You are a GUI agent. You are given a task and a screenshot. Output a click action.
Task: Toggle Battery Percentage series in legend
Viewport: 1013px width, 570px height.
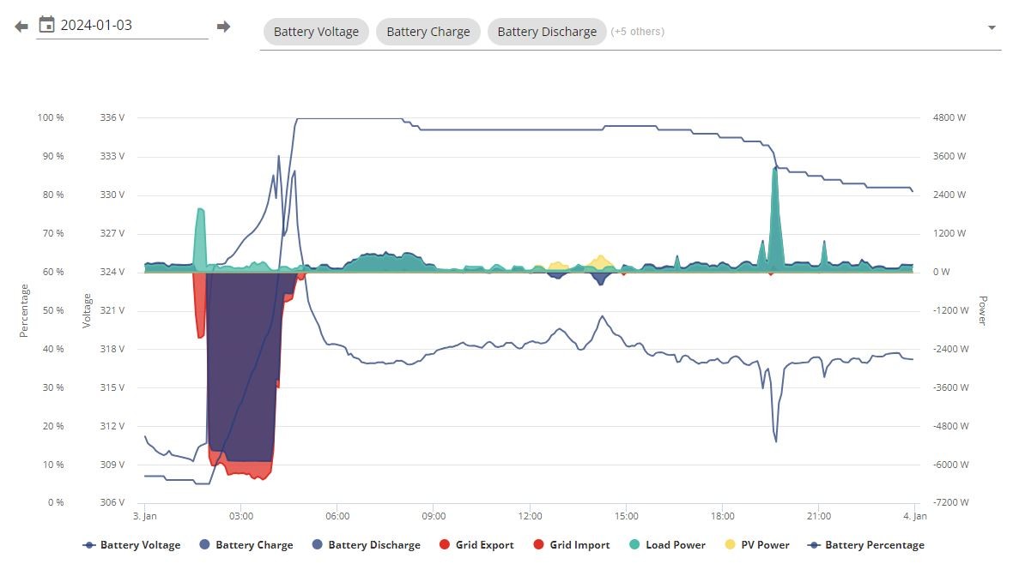(866, 545)
